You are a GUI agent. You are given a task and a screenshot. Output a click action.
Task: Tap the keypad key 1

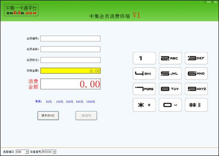(144, 58)
